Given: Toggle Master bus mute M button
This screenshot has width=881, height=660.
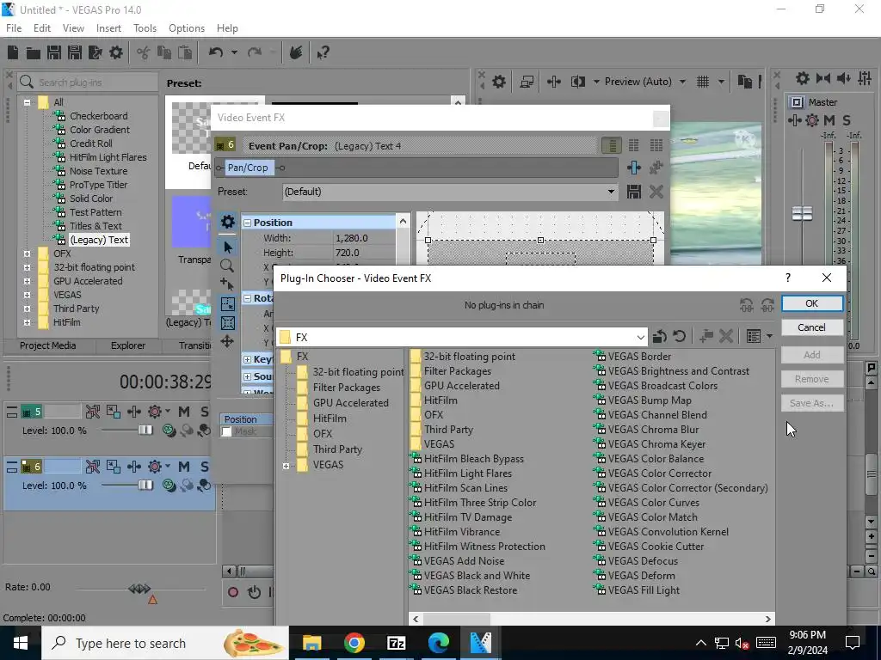Looking at the screenshot, I should [x=829, y=120].
